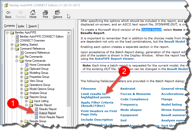Open Limit results to highlighted points link

pyautogui.click(x=96, y=96)
